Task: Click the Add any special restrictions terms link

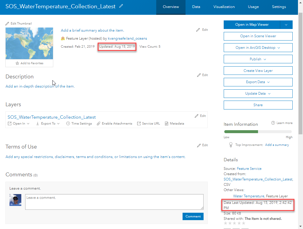Action: tap(96, 157)
